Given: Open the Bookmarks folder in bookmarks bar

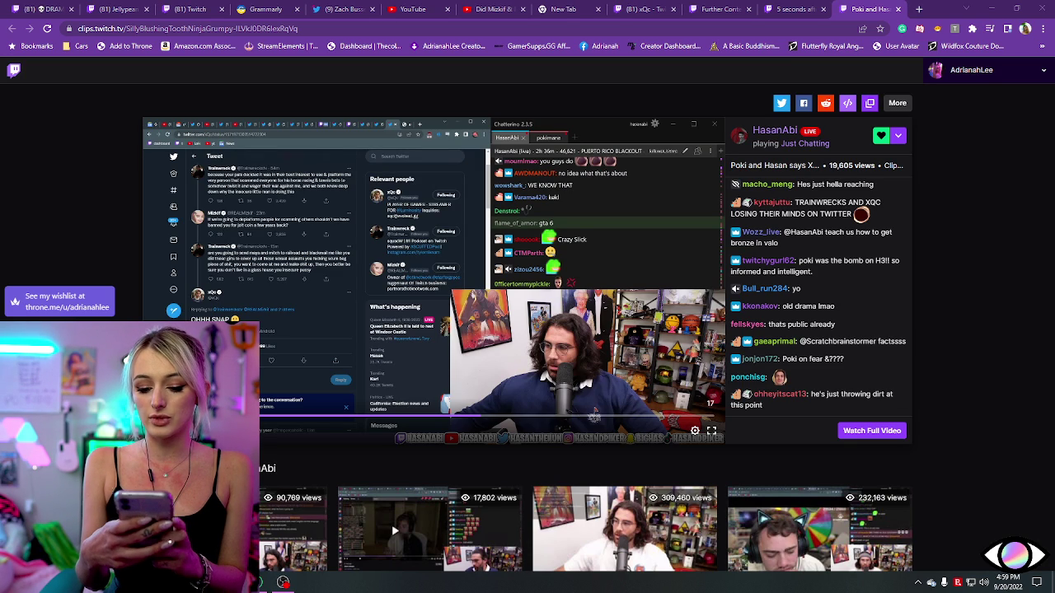Looking at the screenshot, I should (30, 46).
